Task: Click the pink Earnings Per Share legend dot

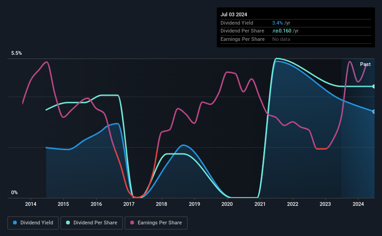Action: click(132, 223)
